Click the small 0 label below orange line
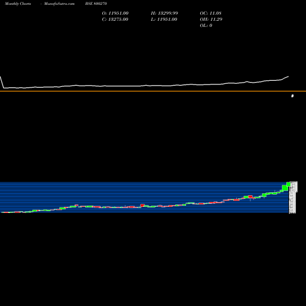This screenshot has height=306, width=306. click(x=293, y=96)
